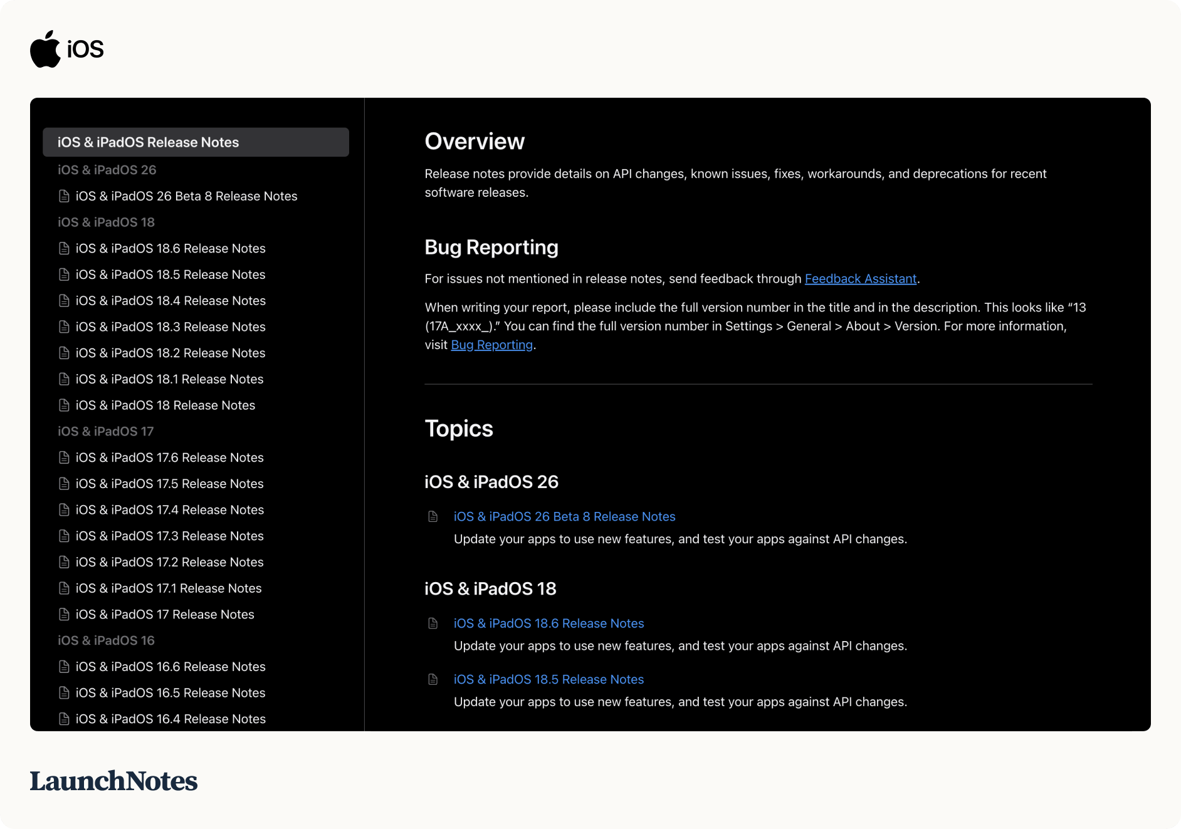Click the document icon beside 18.5 sidebar row

[x=64, y=274]
